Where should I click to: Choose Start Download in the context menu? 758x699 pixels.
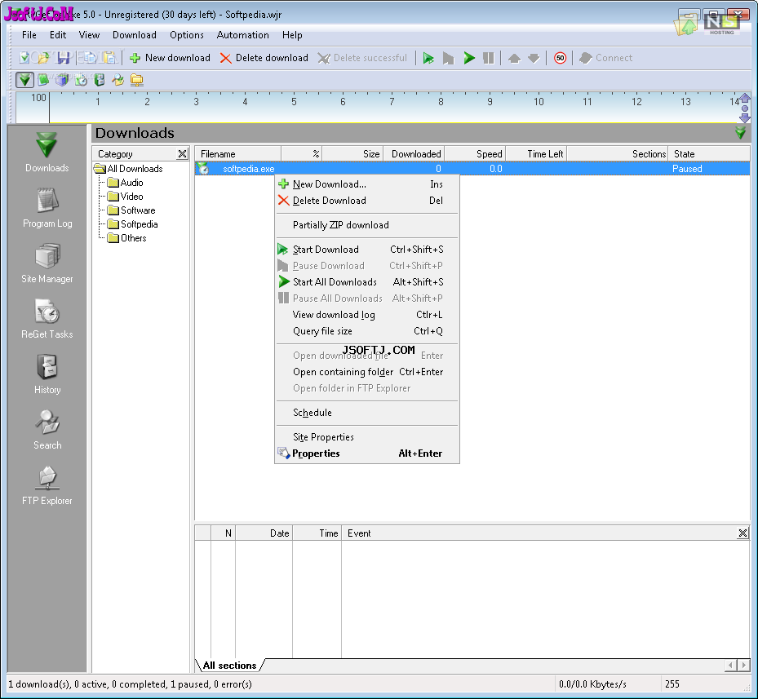pos(367,250)
